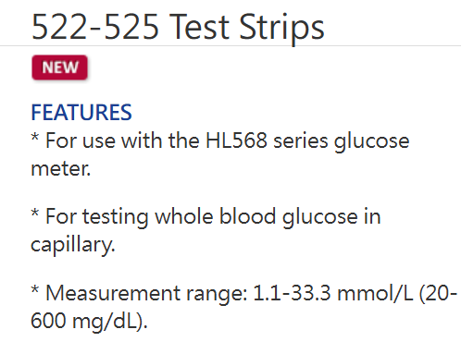
Task: Click the '(20-' text at line end
Action: 438,293
